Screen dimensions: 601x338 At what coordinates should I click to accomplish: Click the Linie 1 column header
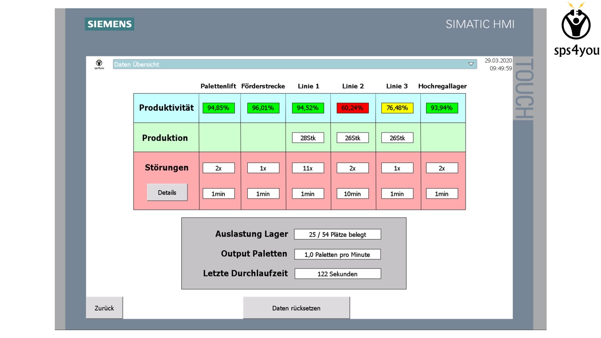tap(308, 86)
